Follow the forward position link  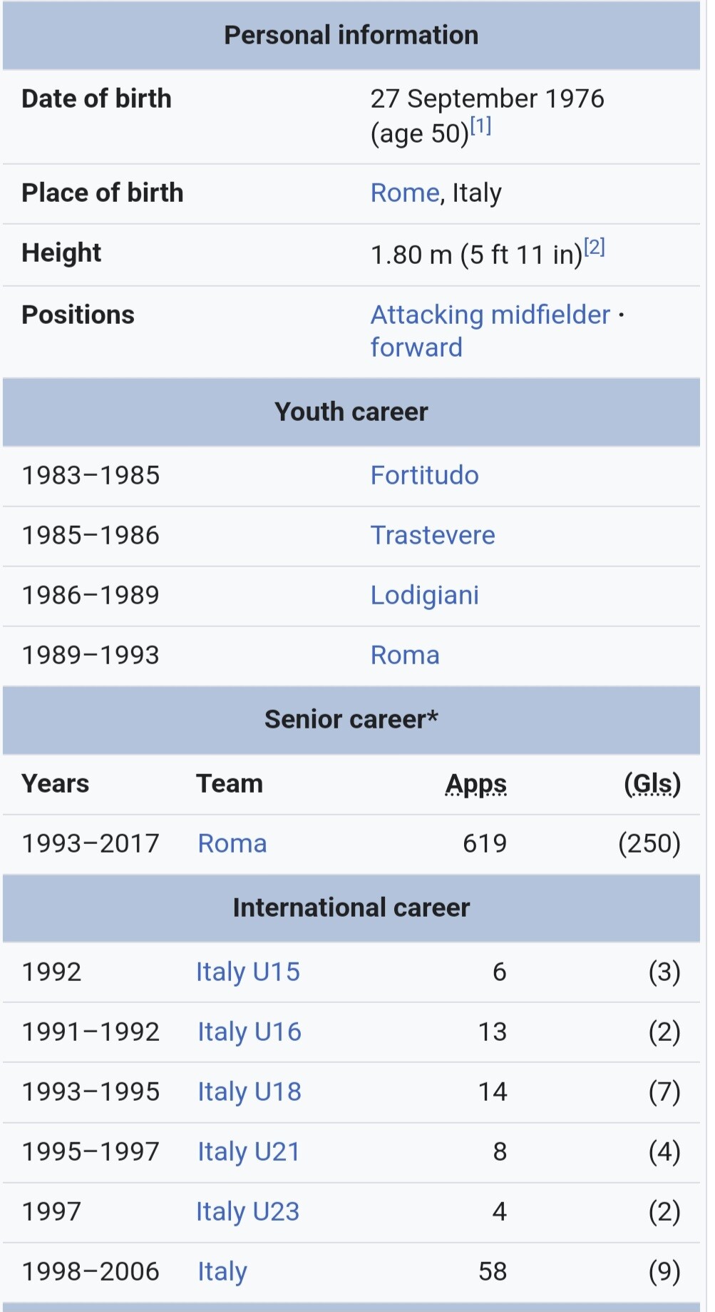coord(416,347)
